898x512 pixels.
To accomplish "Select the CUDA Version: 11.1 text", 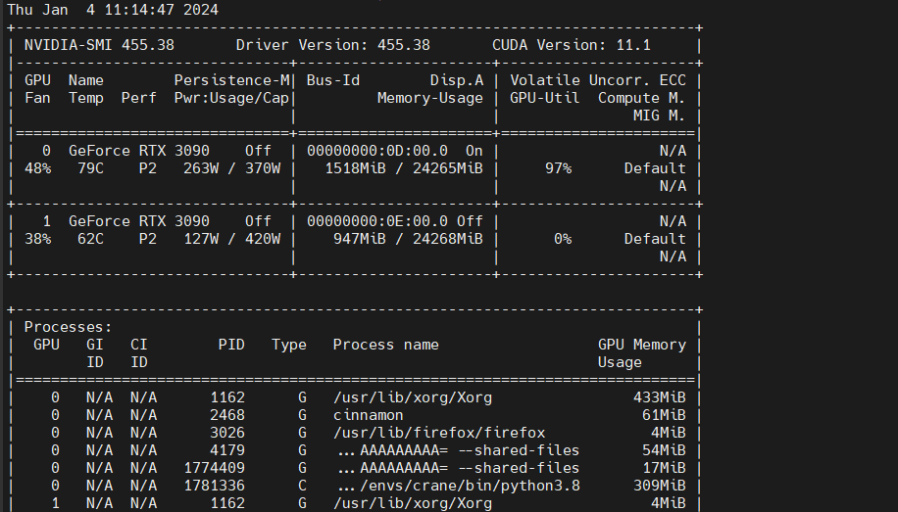I will (571, 45).
